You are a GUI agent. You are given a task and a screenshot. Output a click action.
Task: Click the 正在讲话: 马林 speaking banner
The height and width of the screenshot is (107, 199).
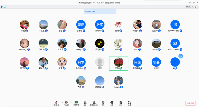point(99,11)
